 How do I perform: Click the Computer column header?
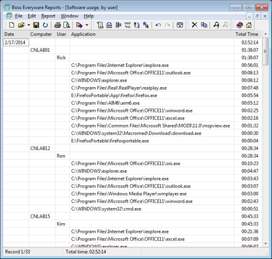(42, 34)
